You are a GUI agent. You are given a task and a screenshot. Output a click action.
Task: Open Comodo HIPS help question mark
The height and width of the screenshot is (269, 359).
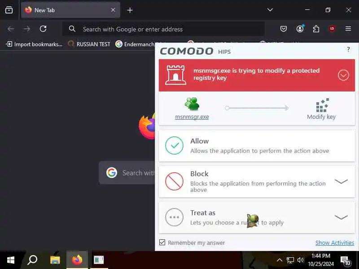(x=348, y=49)
